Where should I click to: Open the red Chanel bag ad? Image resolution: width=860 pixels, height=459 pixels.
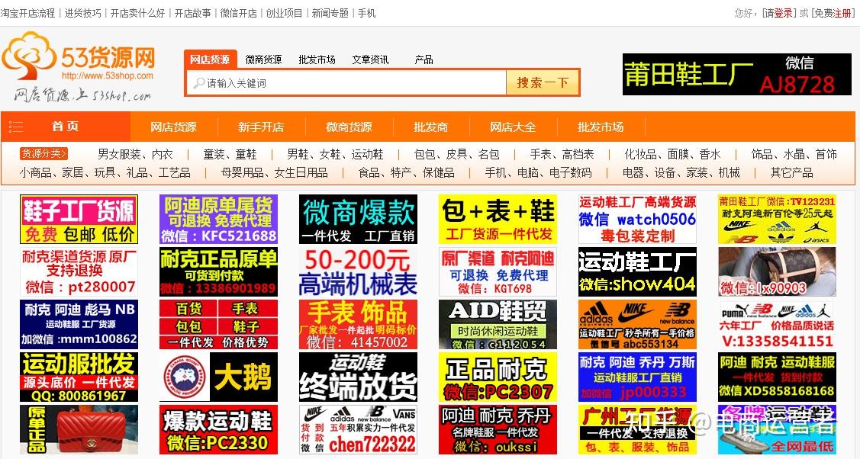coord(79,429)
